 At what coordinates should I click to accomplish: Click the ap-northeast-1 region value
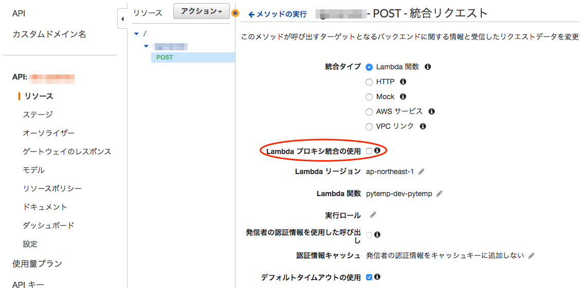pos(390,171)
